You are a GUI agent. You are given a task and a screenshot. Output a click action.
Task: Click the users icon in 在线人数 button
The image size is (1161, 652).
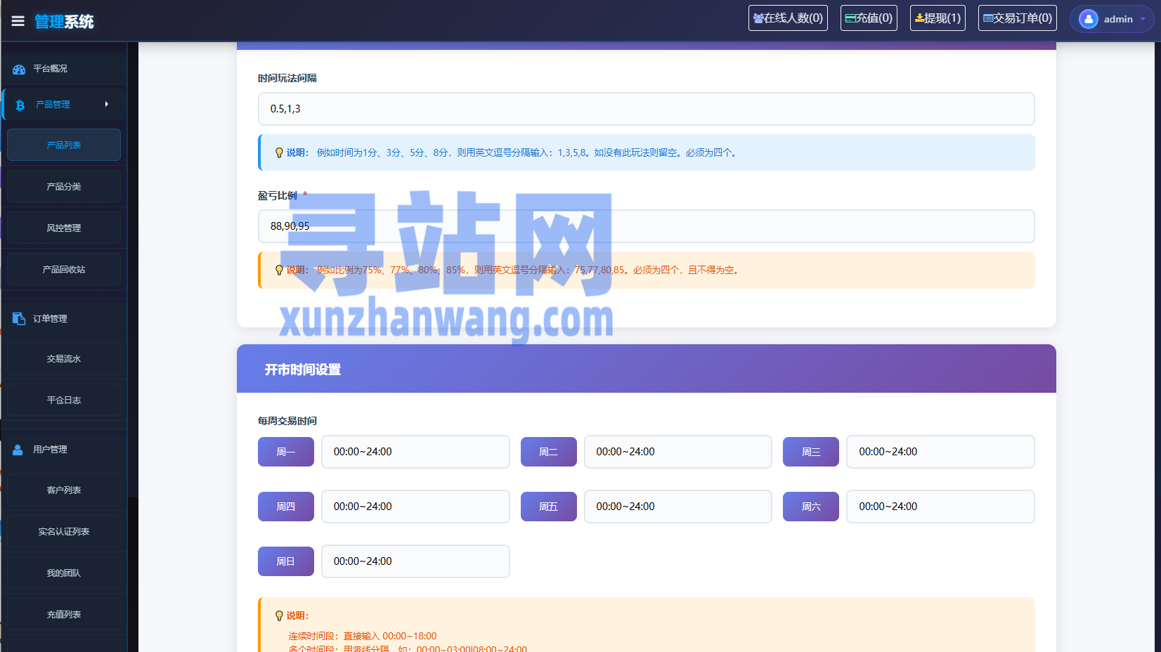(x=758, y=18)
